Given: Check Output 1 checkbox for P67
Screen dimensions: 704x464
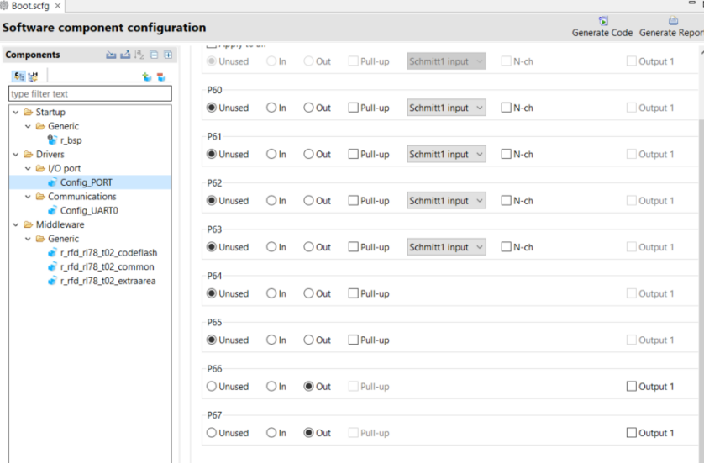Looking at the screenshot, I should 631,433.
